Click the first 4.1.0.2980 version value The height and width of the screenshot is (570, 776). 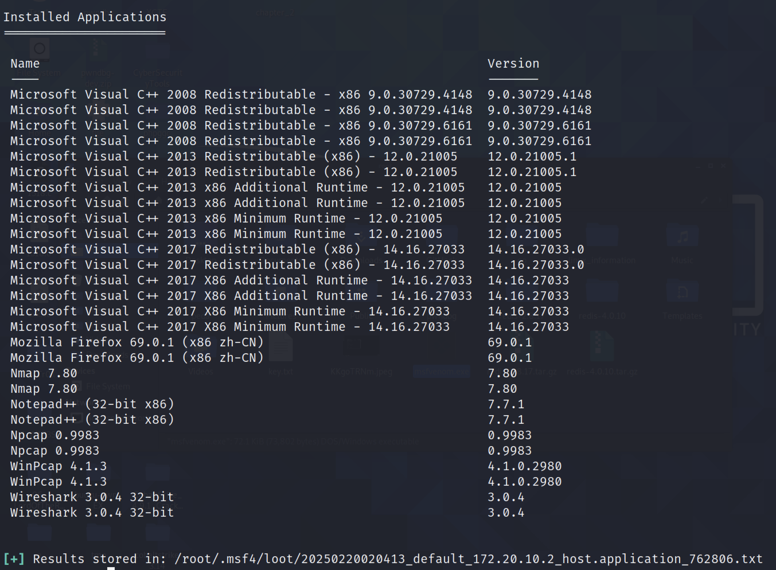(525, 466)
